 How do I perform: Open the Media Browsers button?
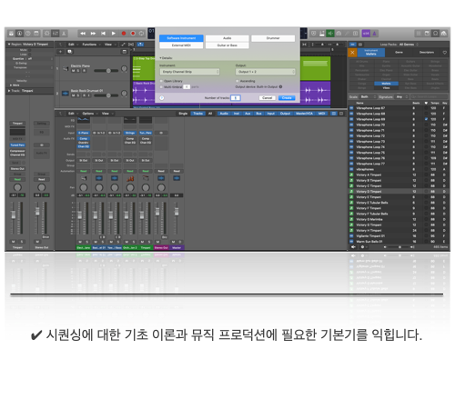(443, 34)
